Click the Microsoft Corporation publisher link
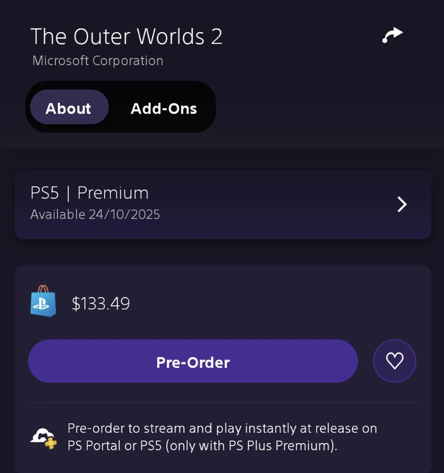The image size is (444, 473). point(98,60)
